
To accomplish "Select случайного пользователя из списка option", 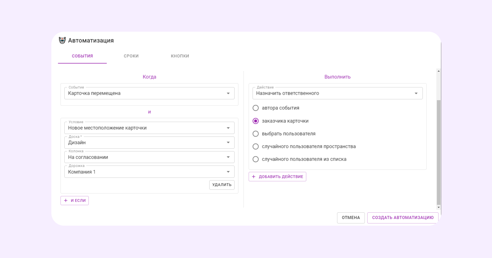I will [256, 159].
